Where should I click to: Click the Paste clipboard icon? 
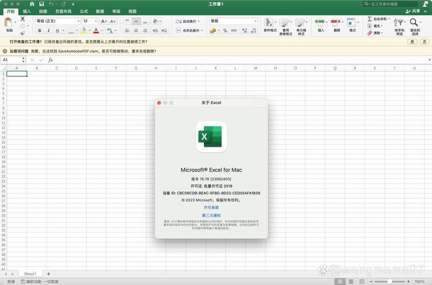pos(8,23)
